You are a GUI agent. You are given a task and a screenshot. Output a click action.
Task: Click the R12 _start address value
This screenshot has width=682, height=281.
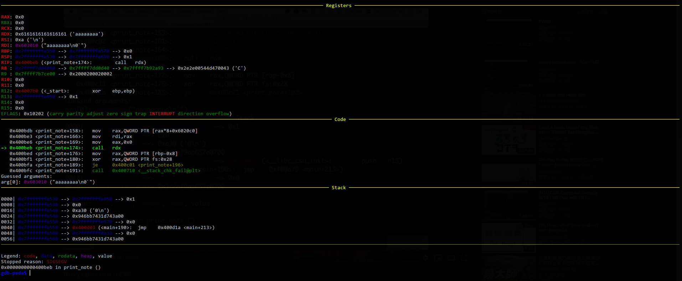(x=27, y=91)
